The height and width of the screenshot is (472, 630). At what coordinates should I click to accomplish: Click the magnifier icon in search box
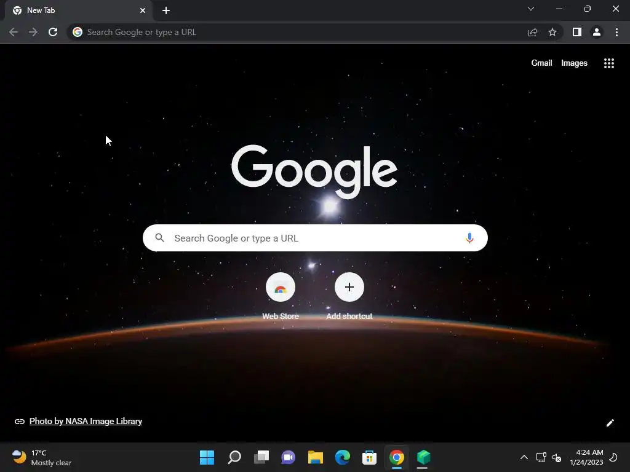coord(159,238)
